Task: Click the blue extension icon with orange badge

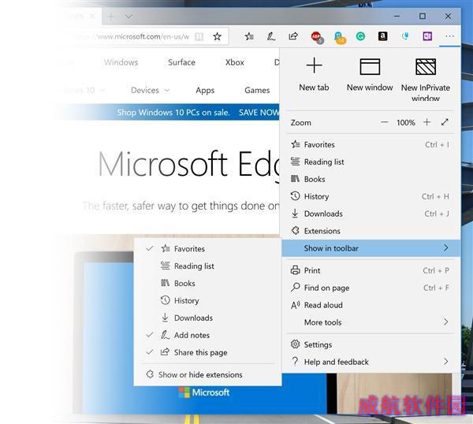Action: [340, 37]
